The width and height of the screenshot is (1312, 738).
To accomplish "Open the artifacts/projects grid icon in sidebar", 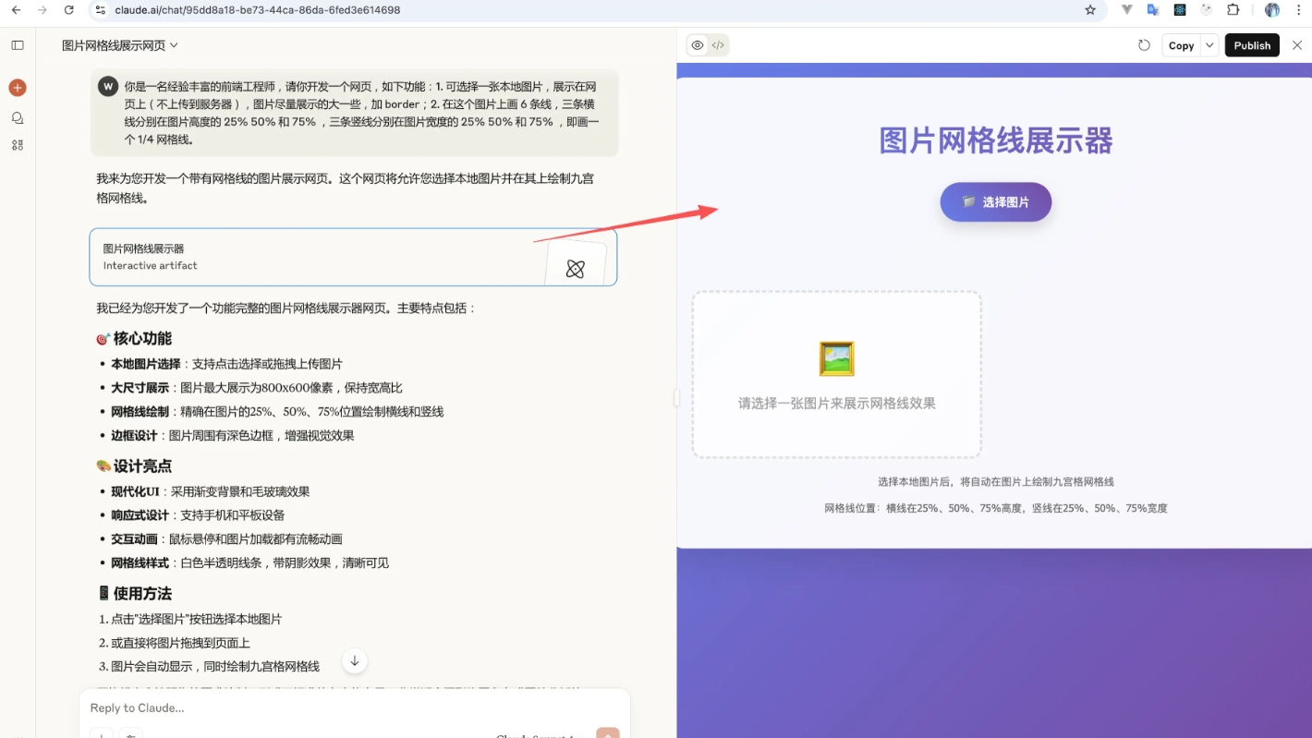I will [x=18, y=145].
